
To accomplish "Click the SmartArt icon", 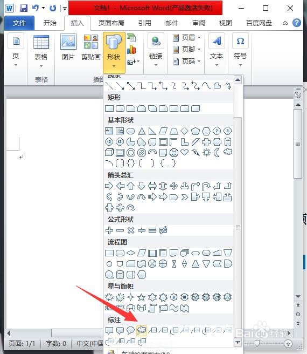I will pos(131,37).
